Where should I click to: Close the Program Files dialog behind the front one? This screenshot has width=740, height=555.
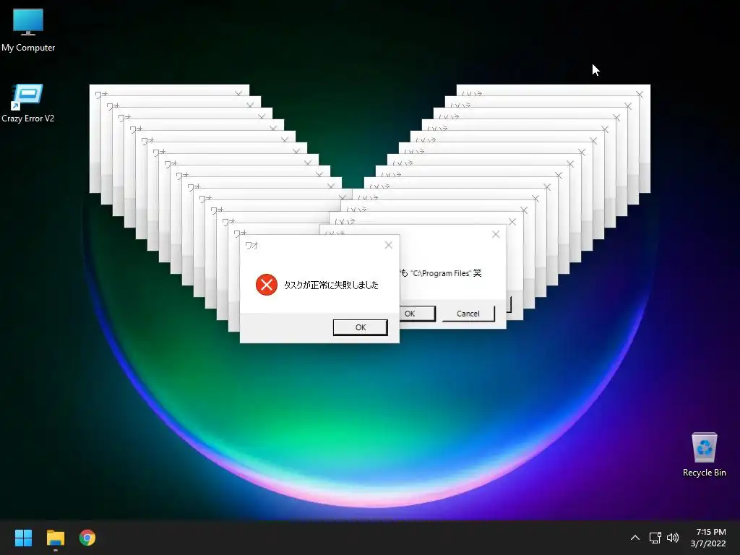496,234
